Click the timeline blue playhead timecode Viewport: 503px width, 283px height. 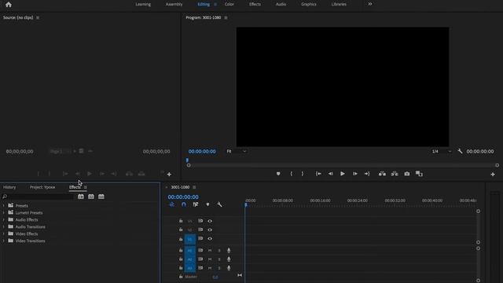coord(183,197)
